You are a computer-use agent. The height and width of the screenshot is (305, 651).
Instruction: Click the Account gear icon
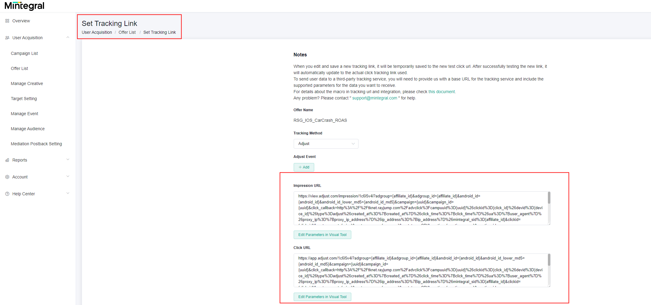(x=7, y=177)
